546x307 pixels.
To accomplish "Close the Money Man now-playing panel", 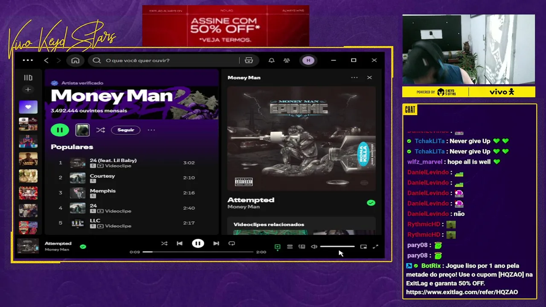I will tap(369, 78).
